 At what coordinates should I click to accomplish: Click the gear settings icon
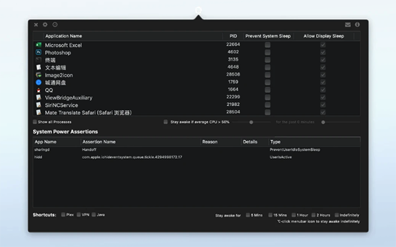[x=45, y=24]
